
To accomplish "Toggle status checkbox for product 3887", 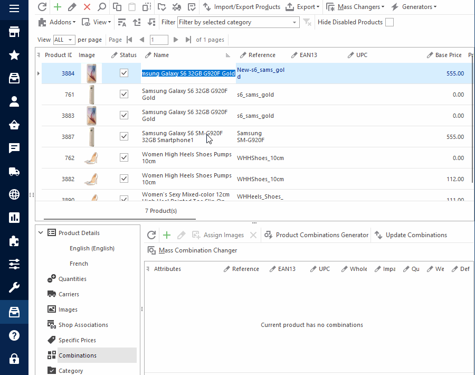I will tap(124, 136).
